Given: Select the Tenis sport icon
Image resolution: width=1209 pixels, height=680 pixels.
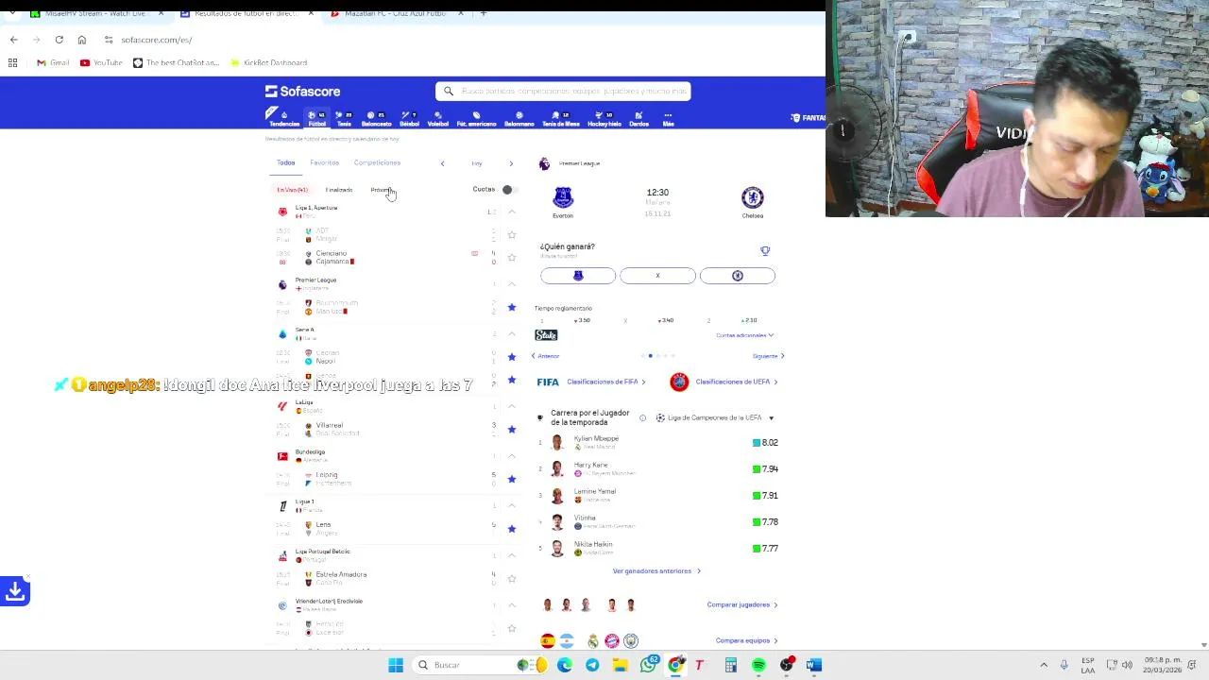Looking at the screenshot, I should tap(344, 119).
